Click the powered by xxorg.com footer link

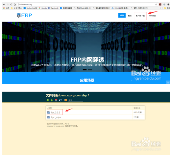(x=62, y=126)
